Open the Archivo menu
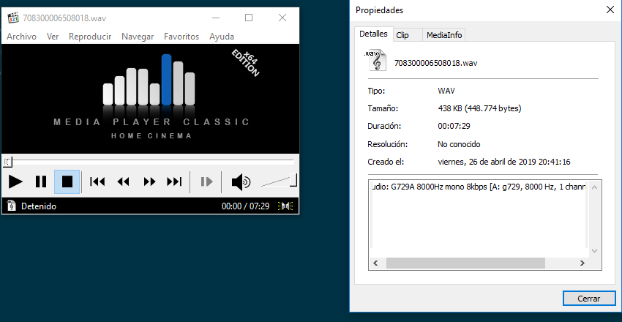The height and width of the screenshot is (322, 622). click(x=21, y=37)
